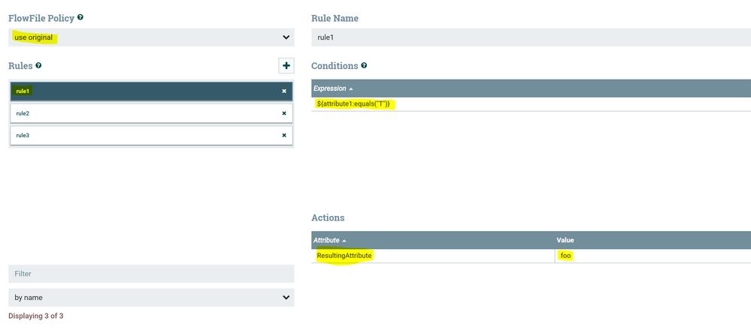This screenshot has height=336, width=751.
Task: Open the FlowFile Policy dropdown
Action: coord(150,37)
